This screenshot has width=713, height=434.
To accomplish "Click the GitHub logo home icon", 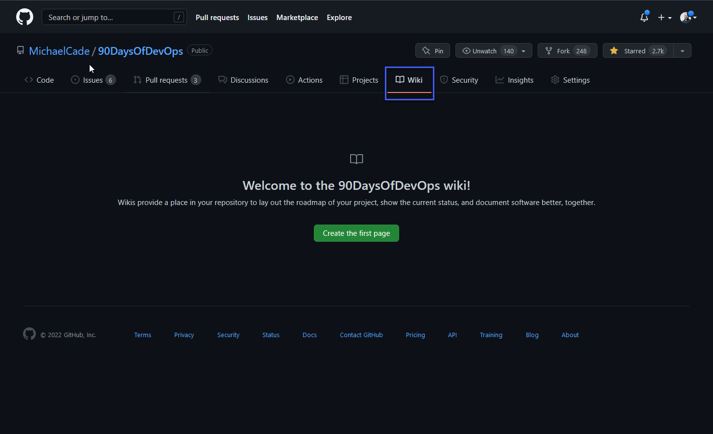I will pyautogui.click(x=24, y=17).
